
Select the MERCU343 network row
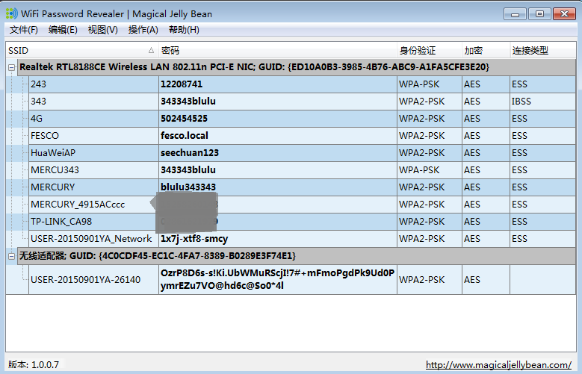tap(302, 170)
